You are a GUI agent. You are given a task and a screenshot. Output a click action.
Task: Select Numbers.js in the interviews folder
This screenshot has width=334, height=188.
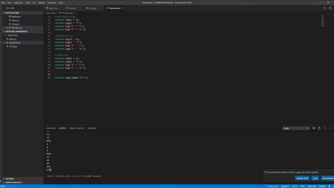[15, 43]
